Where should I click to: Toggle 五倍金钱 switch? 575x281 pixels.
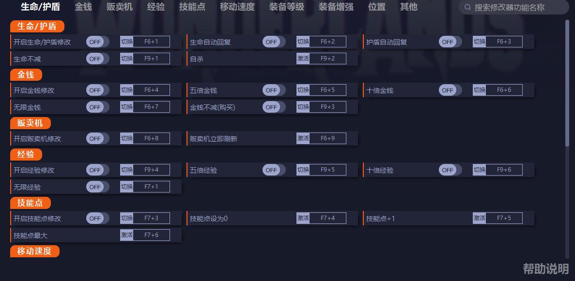273,90
